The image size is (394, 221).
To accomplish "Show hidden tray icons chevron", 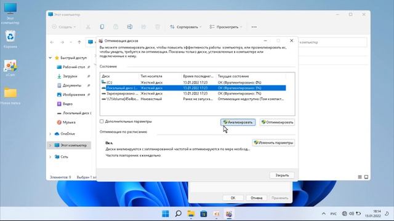I will (324, 214).
